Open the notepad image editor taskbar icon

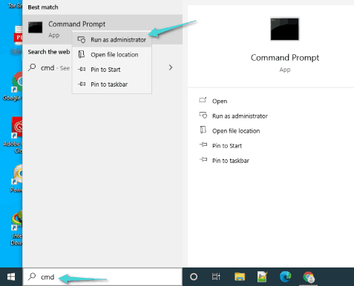tap(262, 277)
